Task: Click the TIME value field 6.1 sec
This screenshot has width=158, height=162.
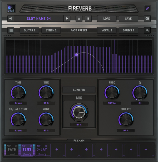Action: [18, 103]
